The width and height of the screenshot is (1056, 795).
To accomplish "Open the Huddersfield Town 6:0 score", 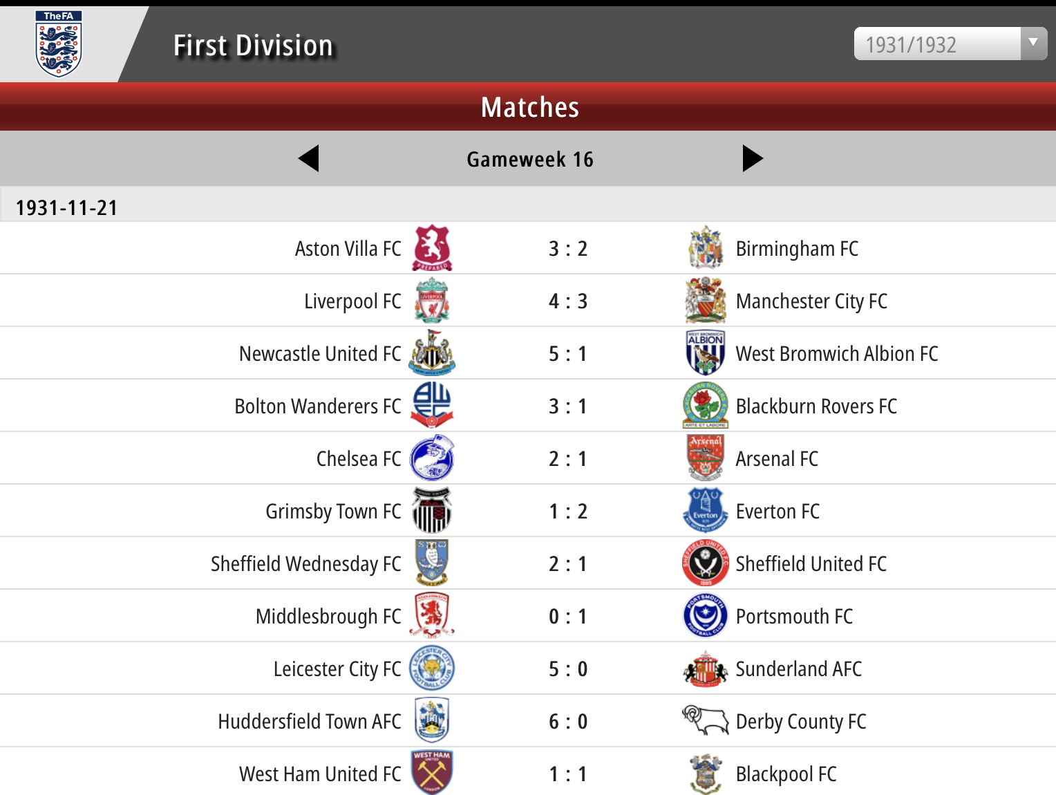I will [567, 722].
